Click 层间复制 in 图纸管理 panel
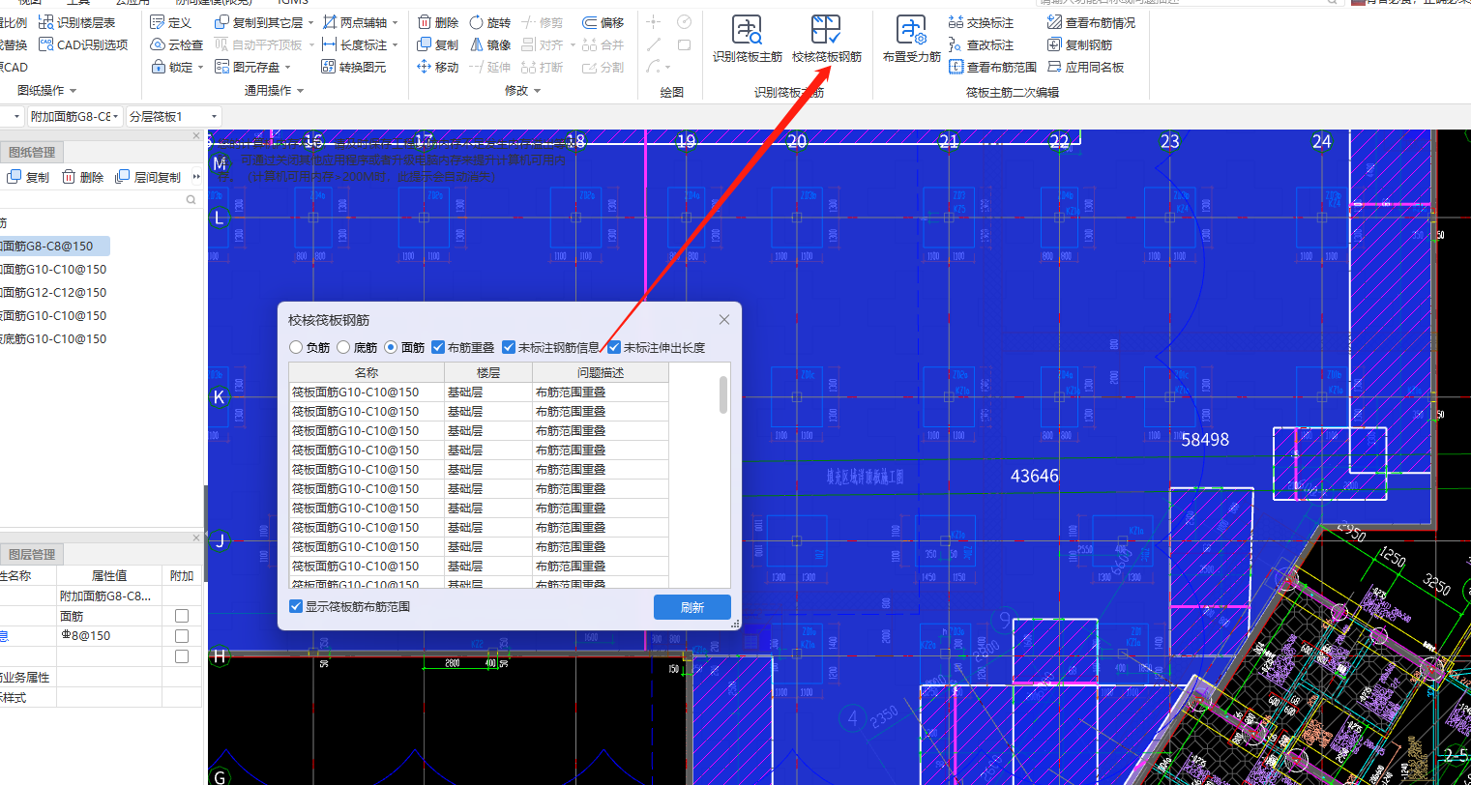This screenshot has width=1471, height=785. (147, 177)
